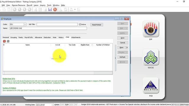Open the View menu

pyautogui.click(x=8, y=5)
